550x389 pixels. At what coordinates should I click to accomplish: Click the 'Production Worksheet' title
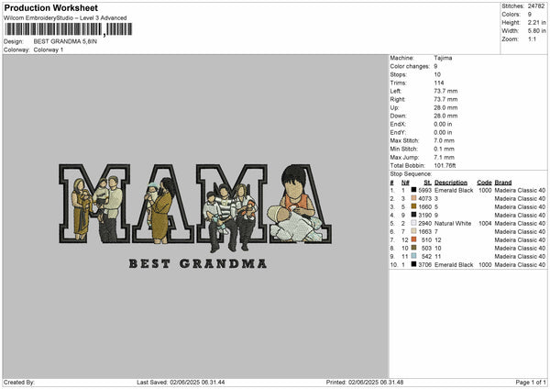[50, 7]
